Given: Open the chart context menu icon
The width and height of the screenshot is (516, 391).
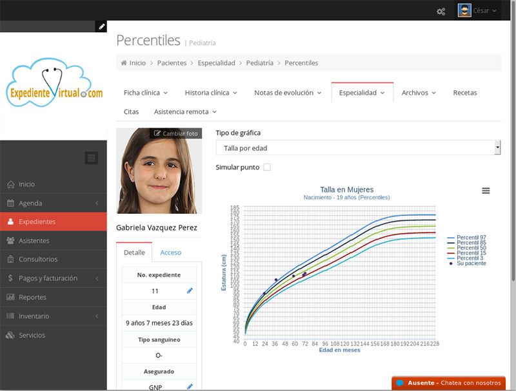Looking at the screenshot, I should coord(486,191).
